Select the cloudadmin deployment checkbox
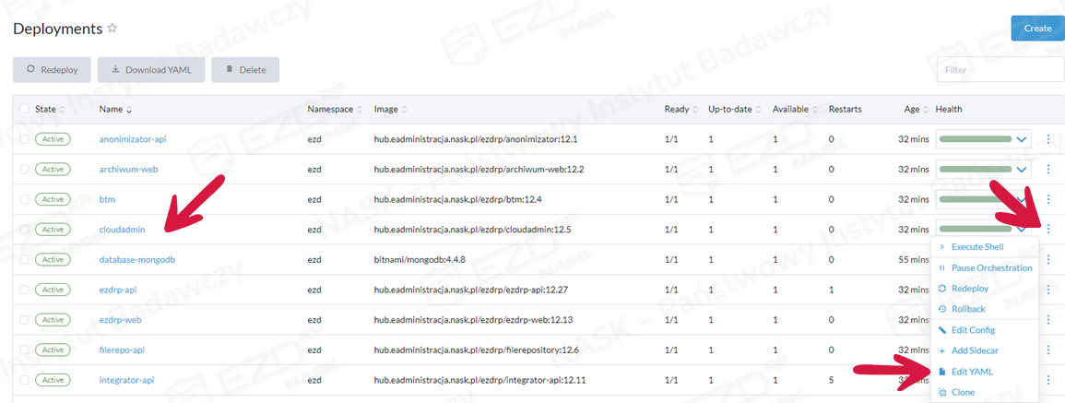 24,230
